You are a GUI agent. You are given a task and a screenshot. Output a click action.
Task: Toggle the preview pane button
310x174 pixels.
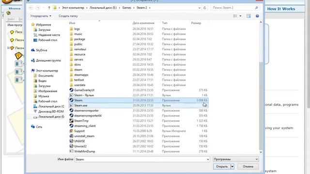248,16
